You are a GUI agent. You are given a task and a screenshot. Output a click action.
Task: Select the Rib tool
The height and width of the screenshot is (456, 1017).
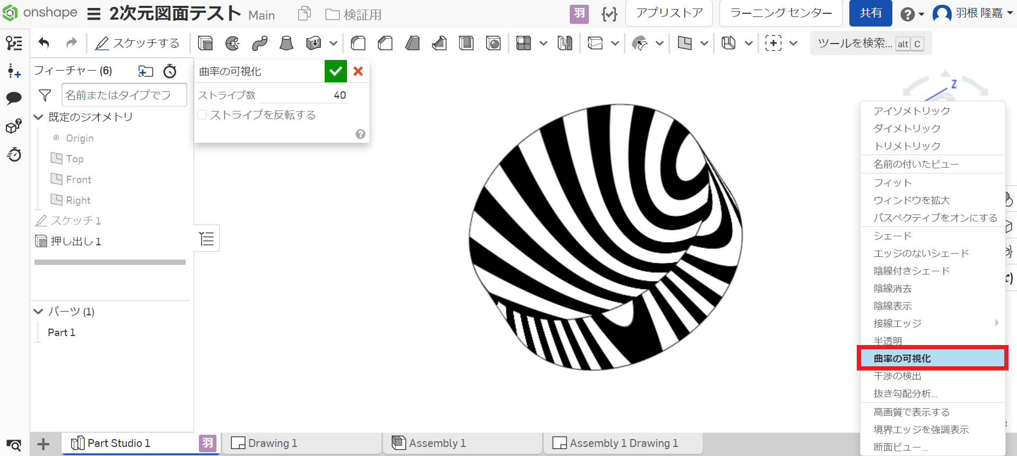(x=439, y=43)
